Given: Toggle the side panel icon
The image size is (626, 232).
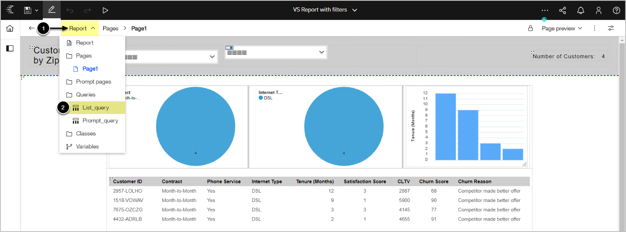Looking at the screenshot, I should click(10, 48).
